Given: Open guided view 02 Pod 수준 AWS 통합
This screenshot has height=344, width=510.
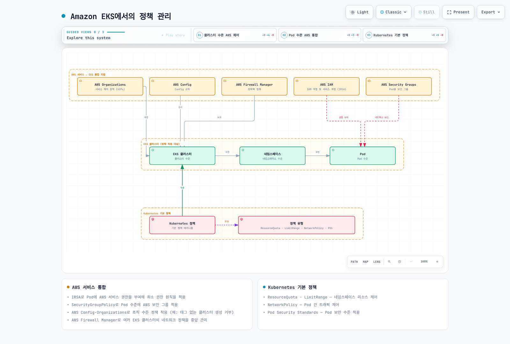Looking at the screenshot, I should [320, 35].
